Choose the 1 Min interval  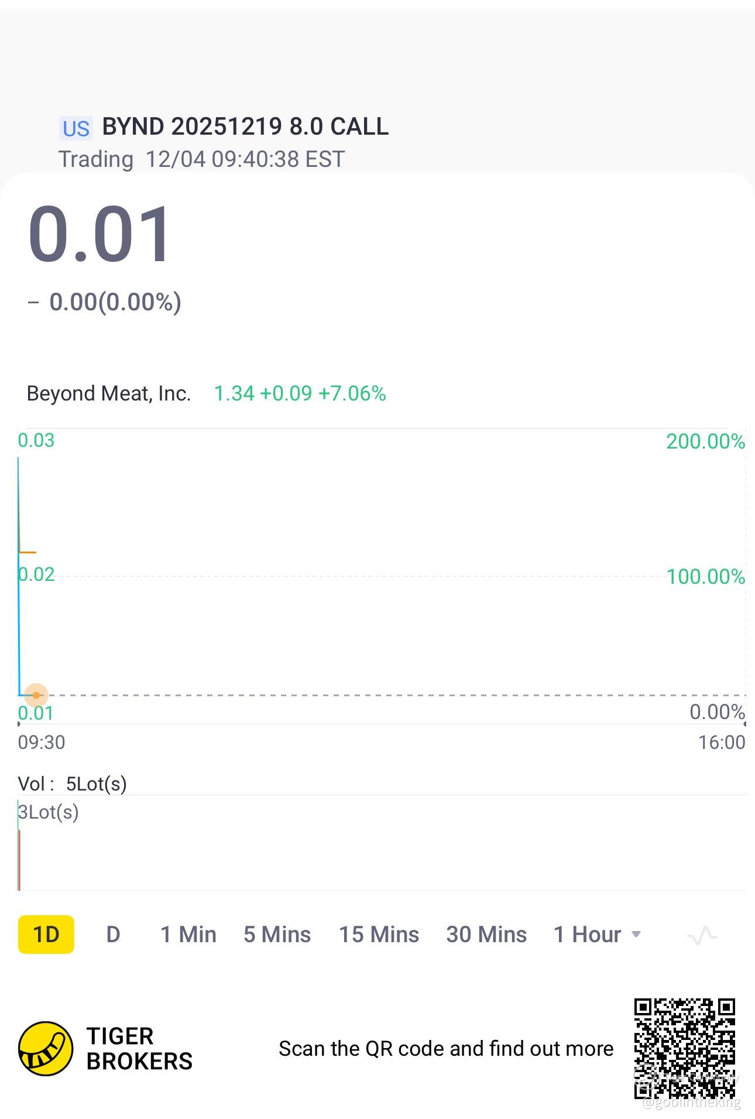[x=188, y=935]
